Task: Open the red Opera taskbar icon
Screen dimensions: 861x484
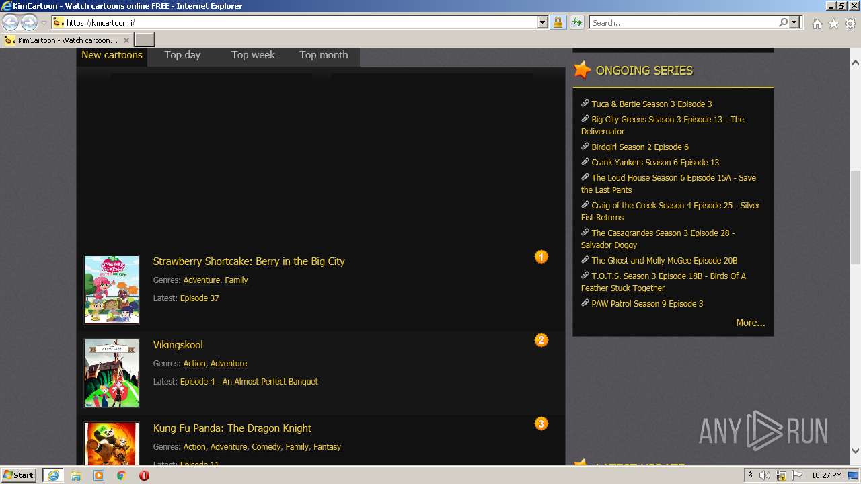Action: 144,475
